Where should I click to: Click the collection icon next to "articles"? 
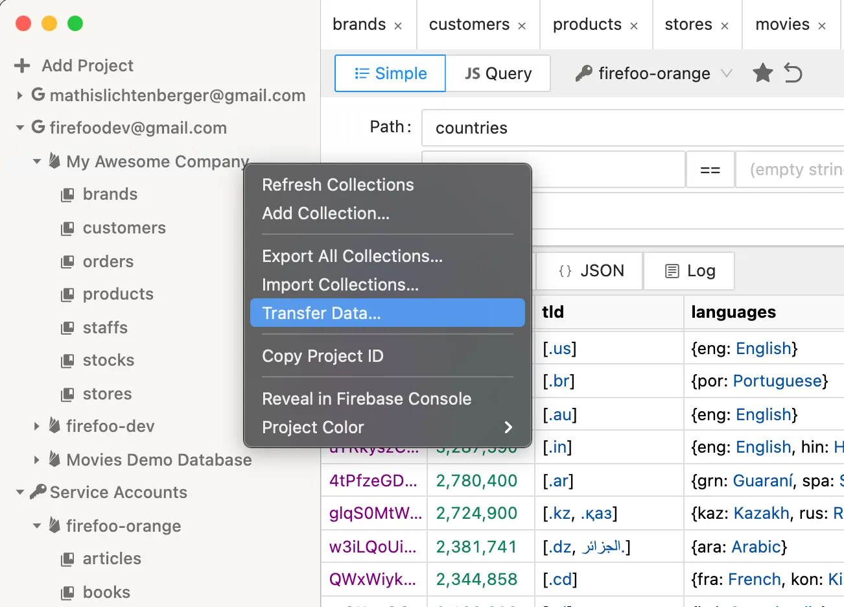[x=69, y=558]
